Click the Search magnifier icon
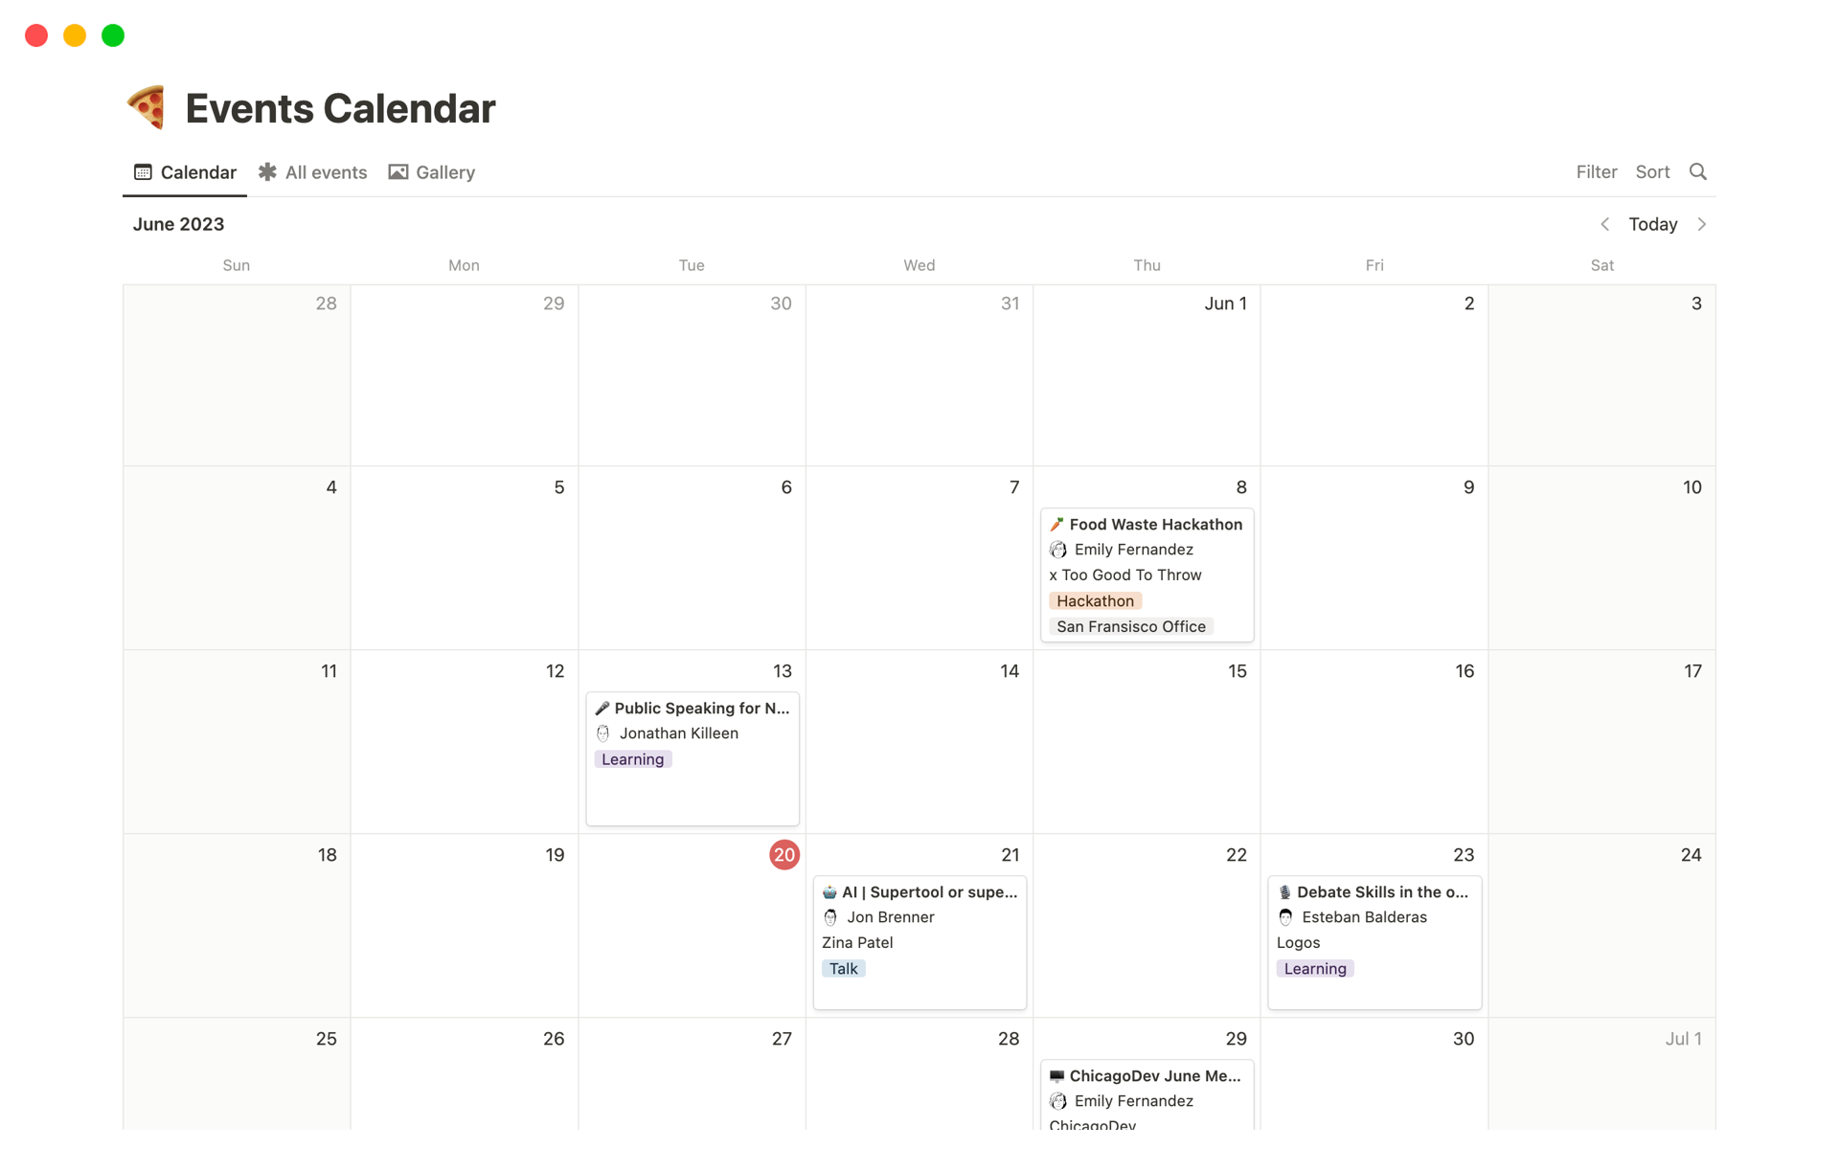 [x=1700, y=172]
